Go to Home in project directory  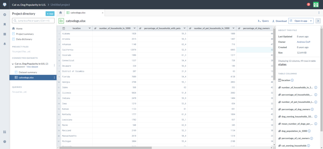point(19,29)
